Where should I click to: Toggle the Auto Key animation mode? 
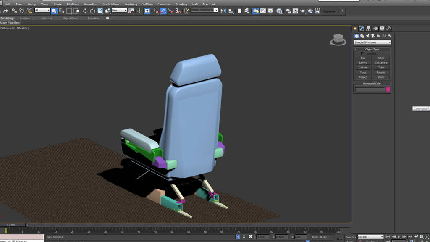click(x=350, y=237)
